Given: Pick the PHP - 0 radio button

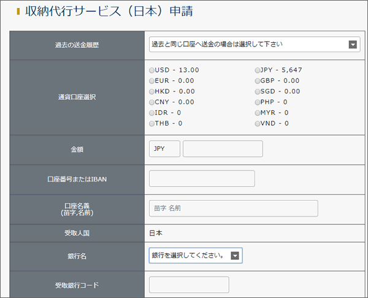Looking at the screenshot, I should pos(258,102).
